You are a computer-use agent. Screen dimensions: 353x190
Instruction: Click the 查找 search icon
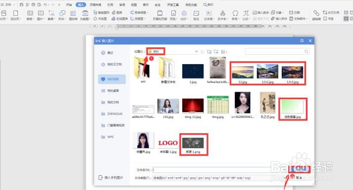point(208,4)
